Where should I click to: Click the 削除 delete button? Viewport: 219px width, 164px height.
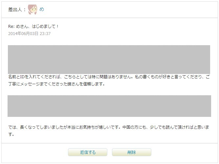pos(131,152)
